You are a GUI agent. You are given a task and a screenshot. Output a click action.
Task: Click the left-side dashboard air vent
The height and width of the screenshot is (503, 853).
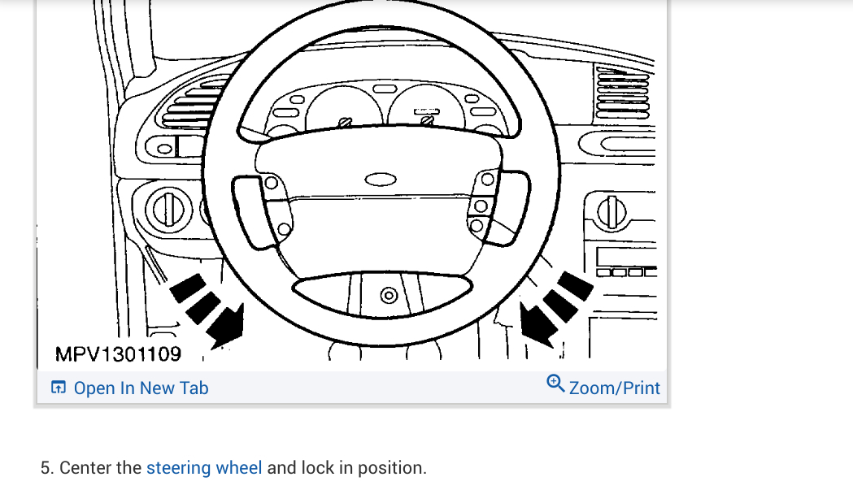click(x=191, y=103)
